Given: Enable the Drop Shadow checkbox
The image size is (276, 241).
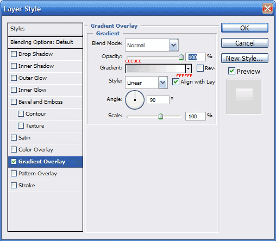Looking at the screenshot, I should click(x=14, y=54).
